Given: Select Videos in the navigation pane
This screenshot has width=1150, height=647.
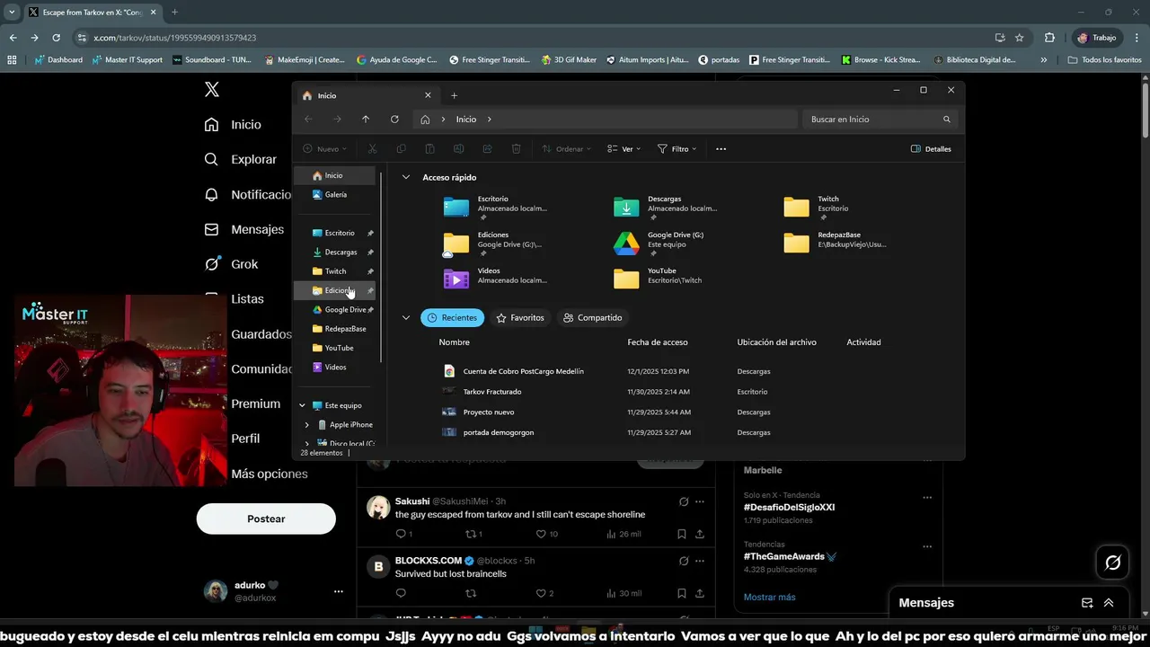Looking at the screenshot, I should point(335,368).
